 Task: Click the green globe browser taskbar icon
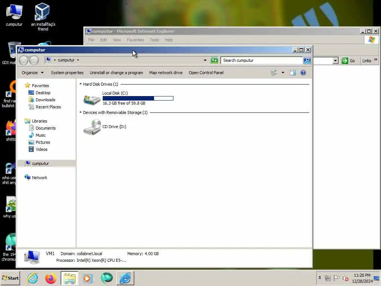coord(106,278)
